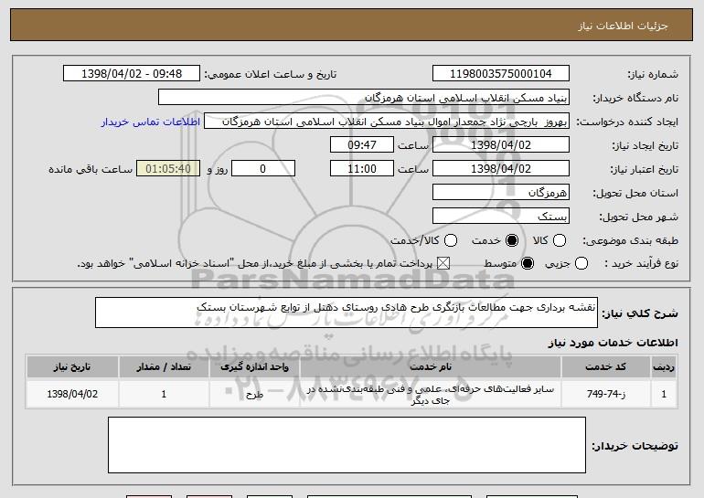The width and height of the screenshot is (704, 498).
Task: Click service code ز-74-749 cell
Action: coord(605,394)
